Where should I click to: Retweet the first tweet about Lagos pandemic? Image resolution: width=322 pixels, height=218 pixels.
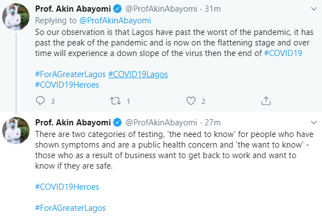click(115, 101)
